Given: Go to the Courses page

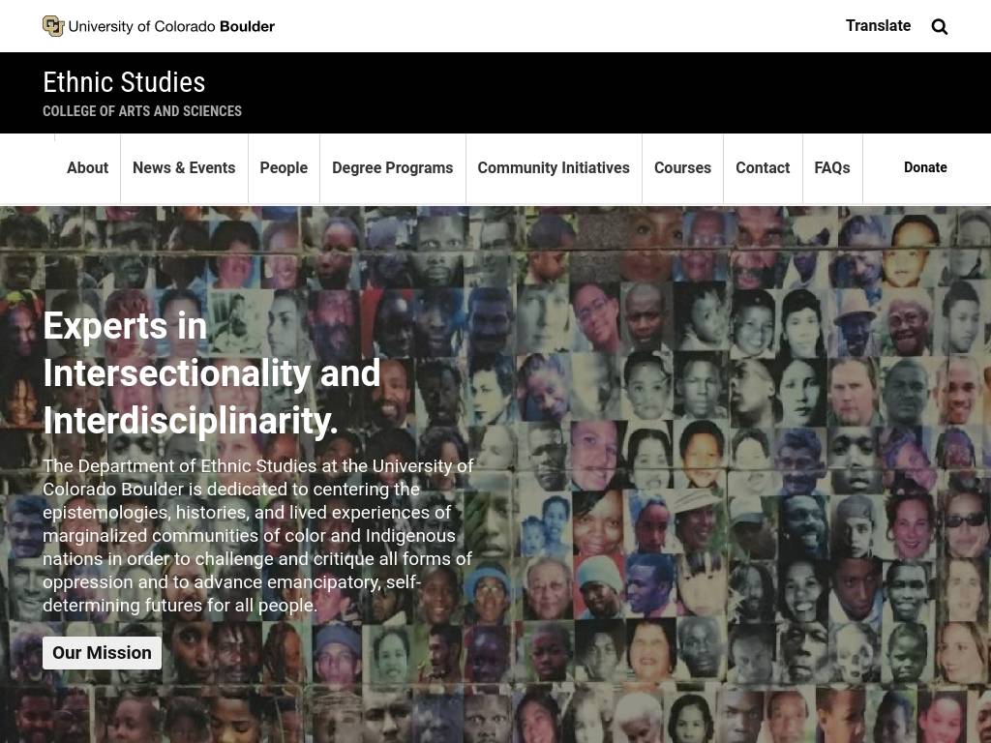Looking at the screenshot, I should click(x=682, y=168).
